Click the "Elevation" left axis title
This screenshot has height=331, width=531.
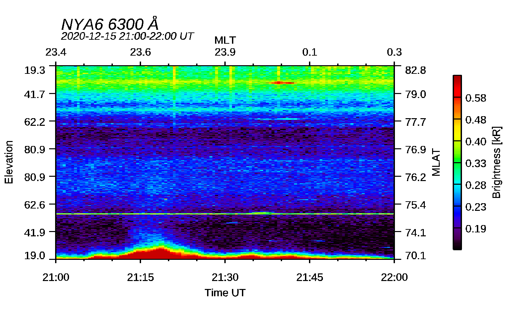tap(9, 162)
